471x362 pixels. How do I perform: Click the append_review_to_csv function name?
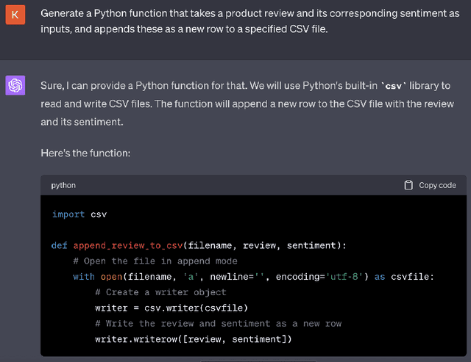(127, 245)
